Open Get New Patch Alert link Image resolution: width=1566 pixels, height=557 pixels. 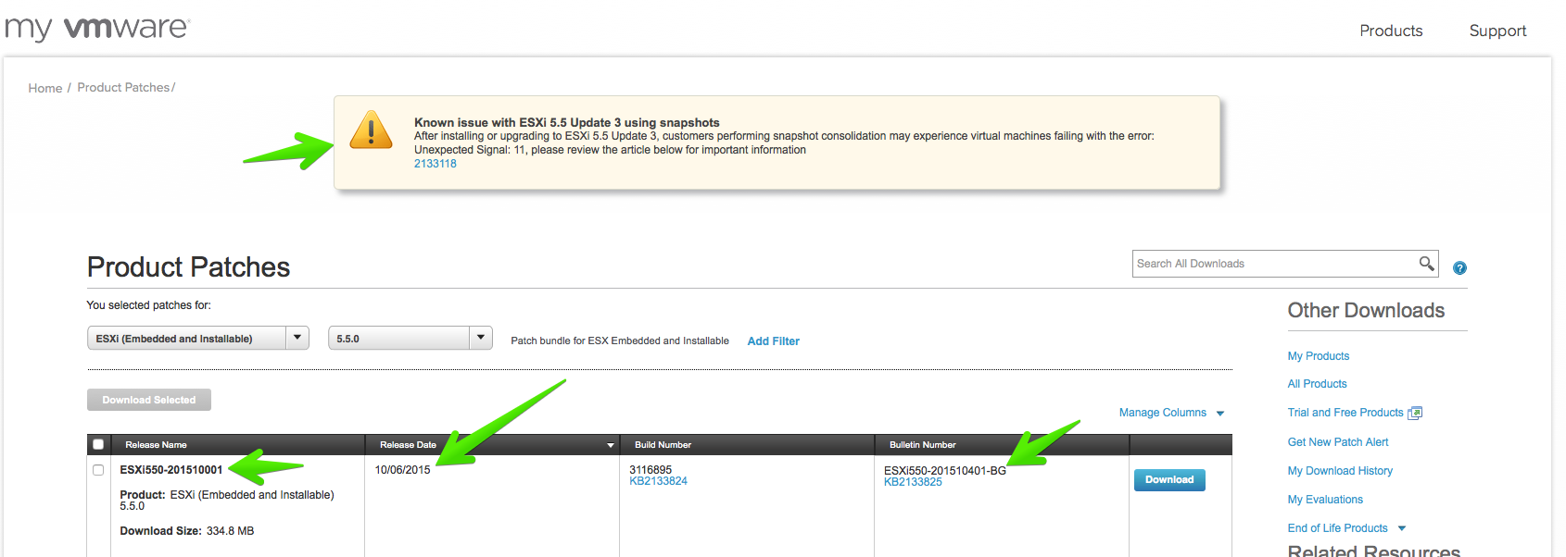1337,442
